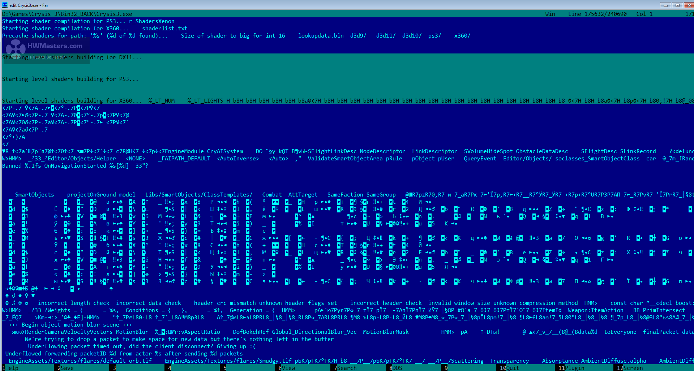Click the text SLinkRecord
This screenshot has height=371, width=694.
[x=638, y=151]
